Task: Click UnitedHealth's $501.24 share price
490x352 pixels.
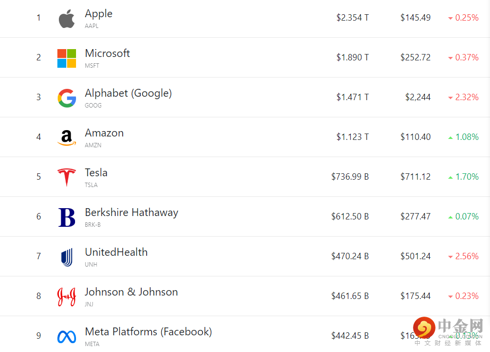Action: (x=415, y=256)
